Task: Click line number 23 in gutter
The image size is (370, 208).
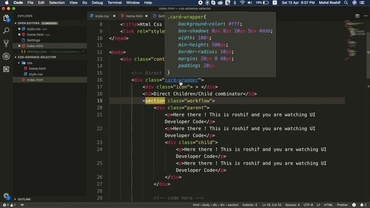Action: 99,143
